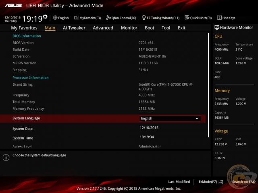The image size is (258, 193).
Task: Open the My Favorites tab
Action: [24, 28]
